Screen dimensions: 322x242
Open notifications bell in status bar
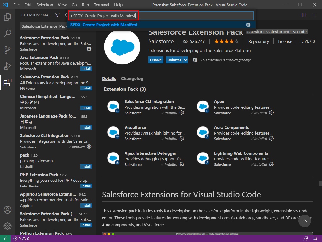(x=315, y=239)
